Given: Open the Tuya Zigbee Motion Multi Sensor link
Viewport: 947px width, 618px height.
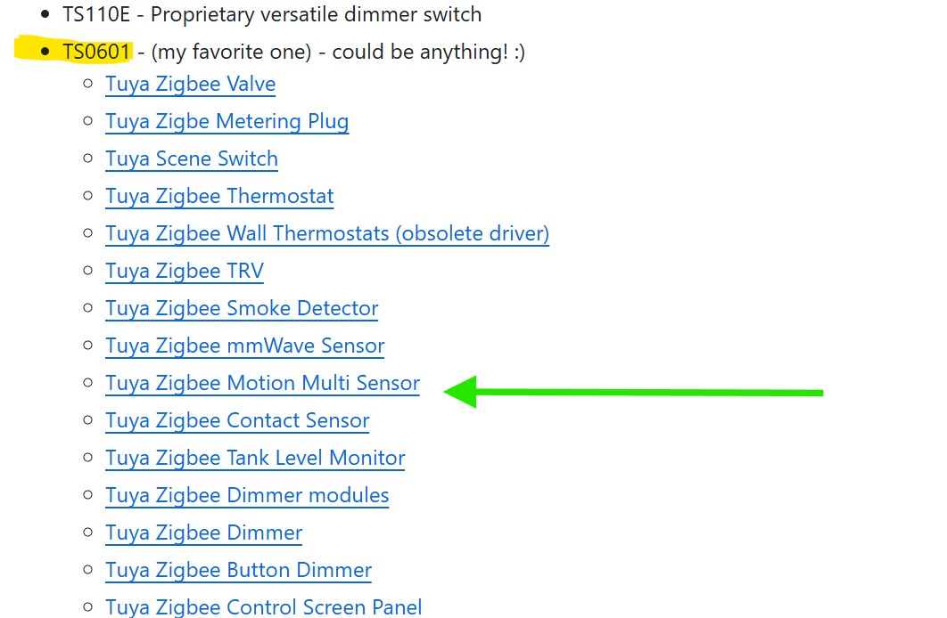Looking at the screenshot, I should tap(263, 383).
